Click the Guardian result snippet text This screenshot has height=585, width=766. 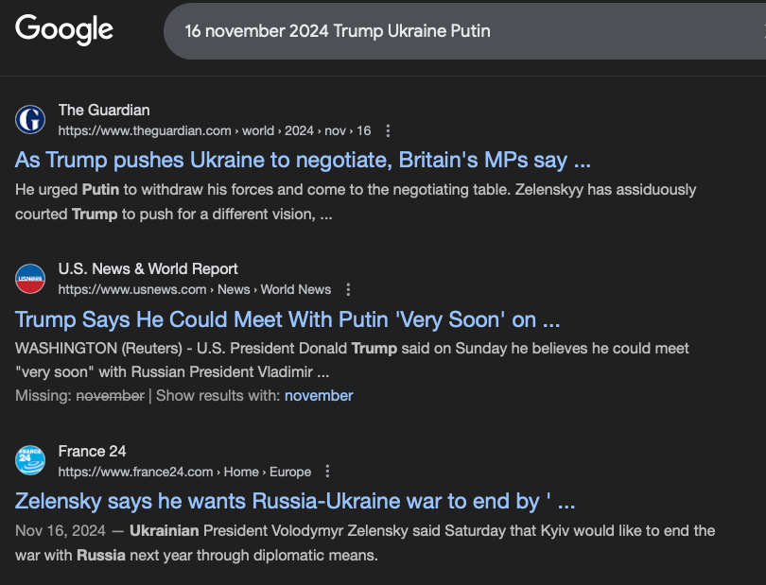point(356,201)
